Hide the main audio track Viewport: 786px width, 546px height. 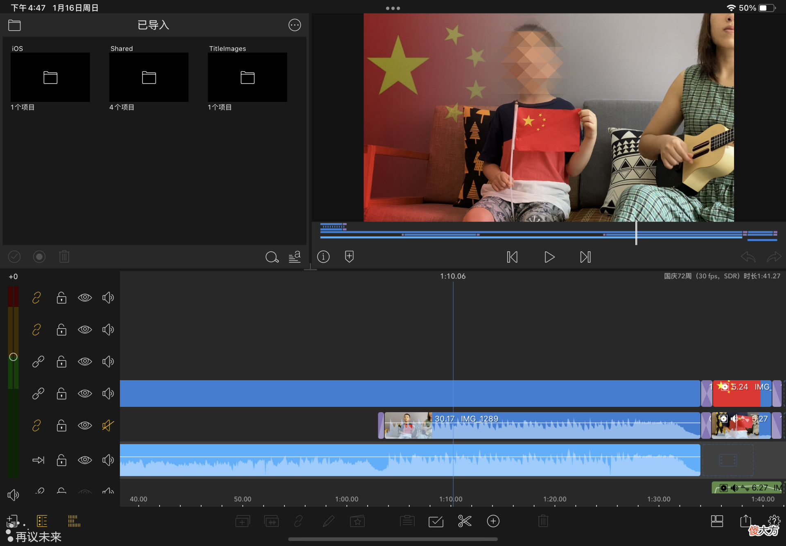coord(85,460)
